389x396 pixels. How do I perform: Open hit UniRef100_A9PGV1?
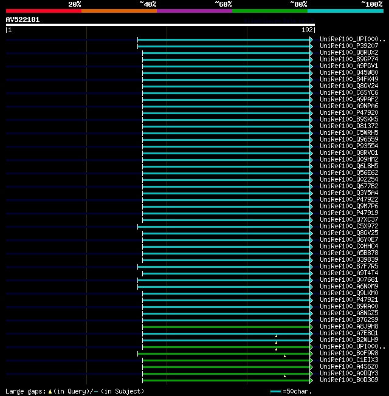(349, 66)
